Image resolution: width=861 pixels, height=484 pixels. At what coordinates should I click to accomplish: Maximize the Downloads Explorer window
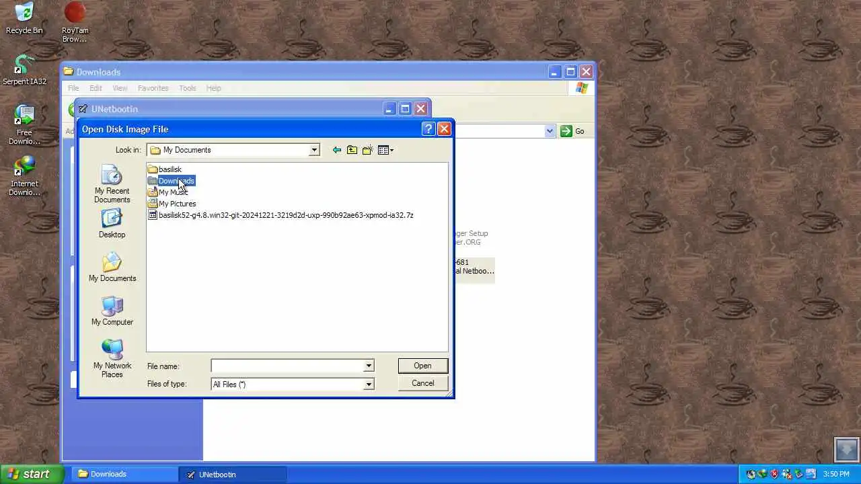pos(570,72)
